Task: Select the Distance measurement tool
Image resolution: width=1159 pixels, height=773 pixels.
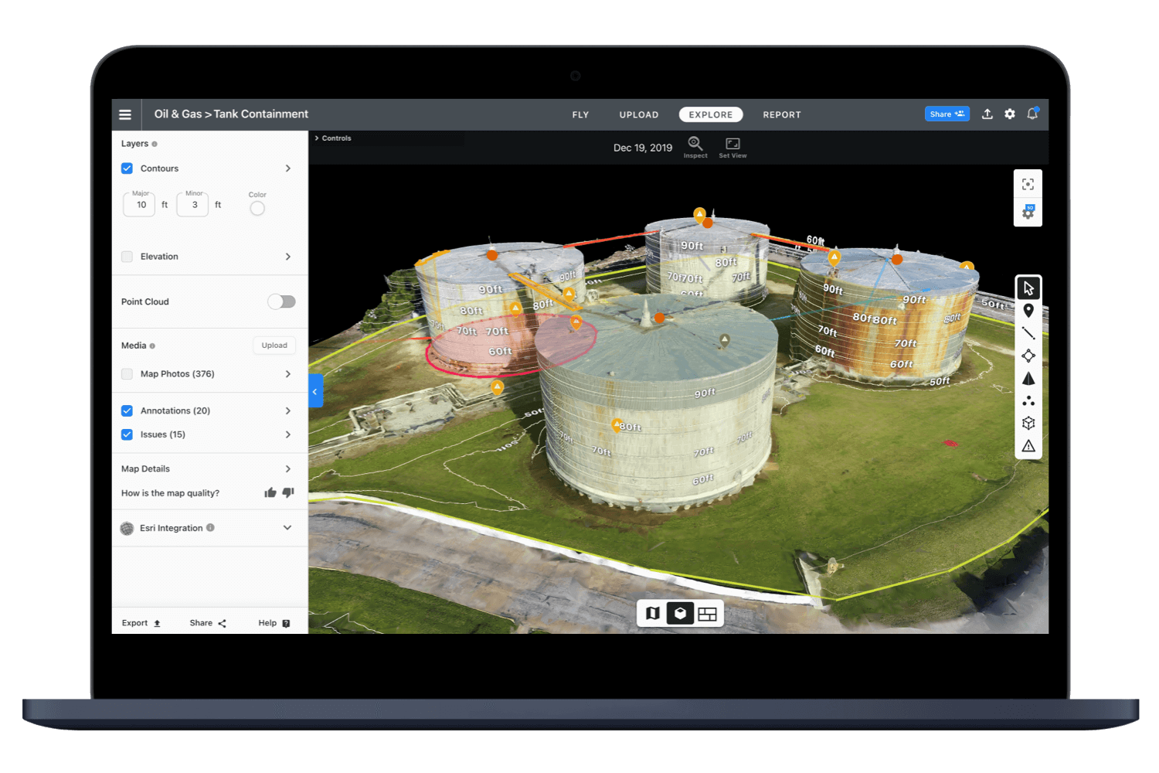Action: coord(1028,332)
